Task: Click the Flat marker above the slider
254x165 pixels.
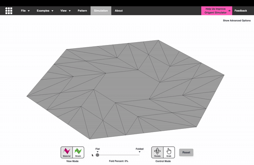Action: coord(97,150)
